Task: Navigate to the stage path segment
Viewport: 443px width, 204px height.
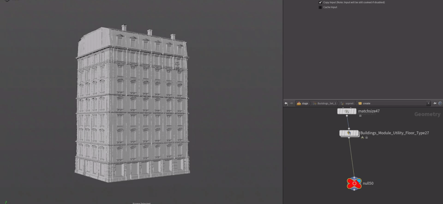Action: point(303,104)
